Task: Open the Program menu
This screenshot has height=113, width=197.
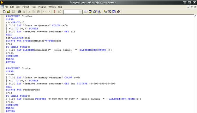Action: tap(42, 7)
